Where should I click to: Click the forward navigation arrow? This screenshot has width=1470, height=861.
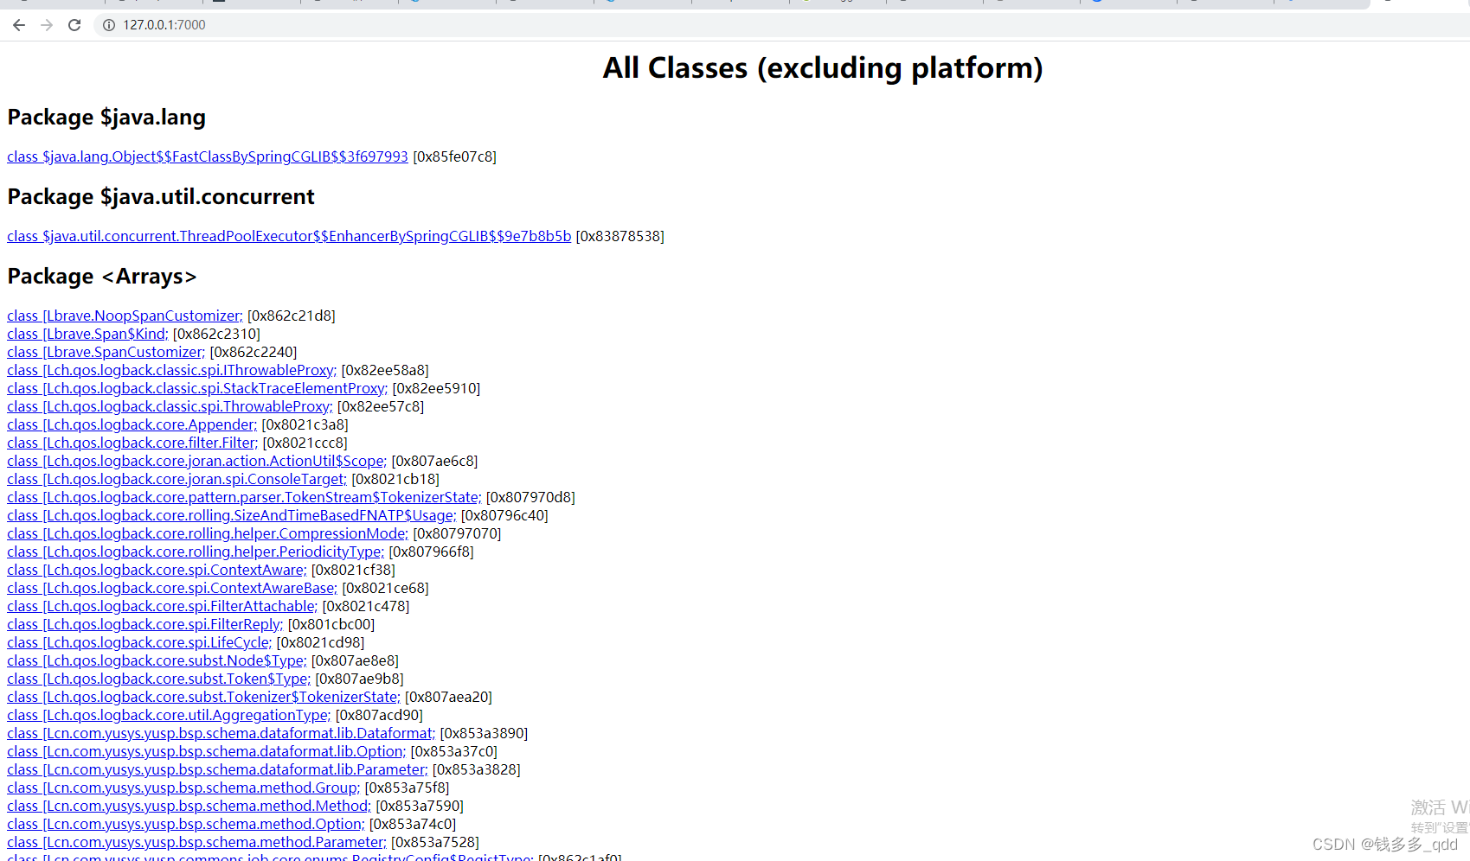(x=47, y=25)
